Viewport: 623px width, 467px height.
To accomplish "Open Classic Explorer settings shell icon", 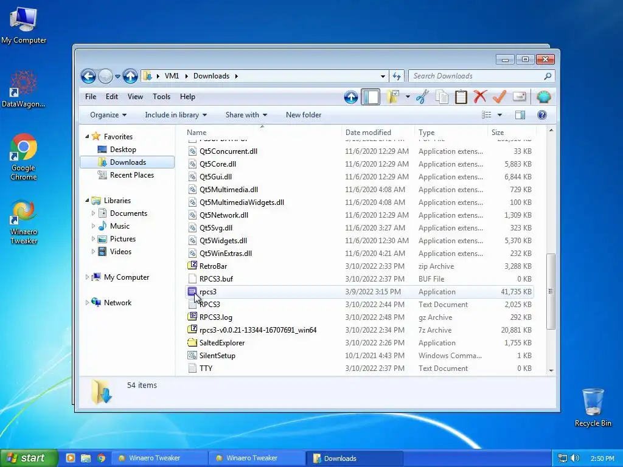I will tap(543, 97).
